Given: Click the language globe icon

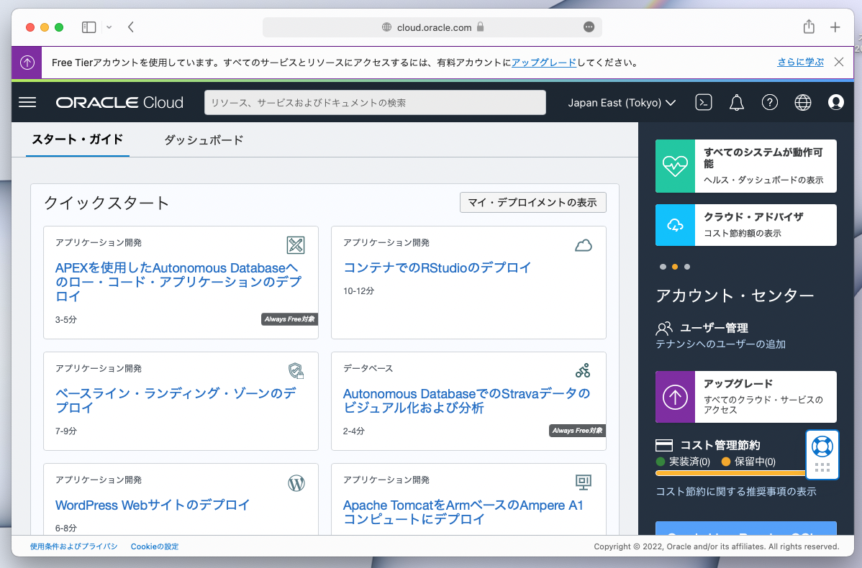Looking at the screenshot, I should point(803,102).
